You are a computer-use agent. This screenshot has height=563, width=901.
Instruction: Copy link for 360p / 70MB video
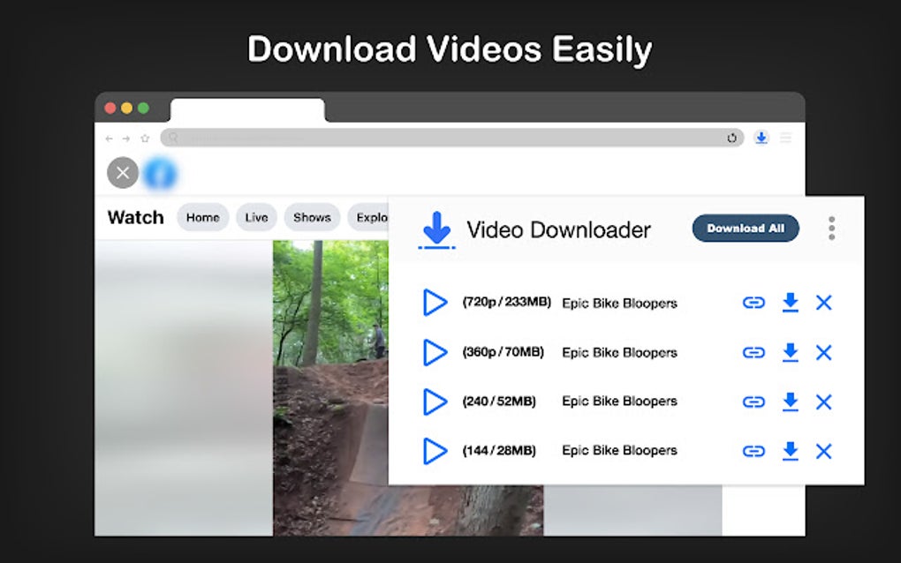click(753, 352)
